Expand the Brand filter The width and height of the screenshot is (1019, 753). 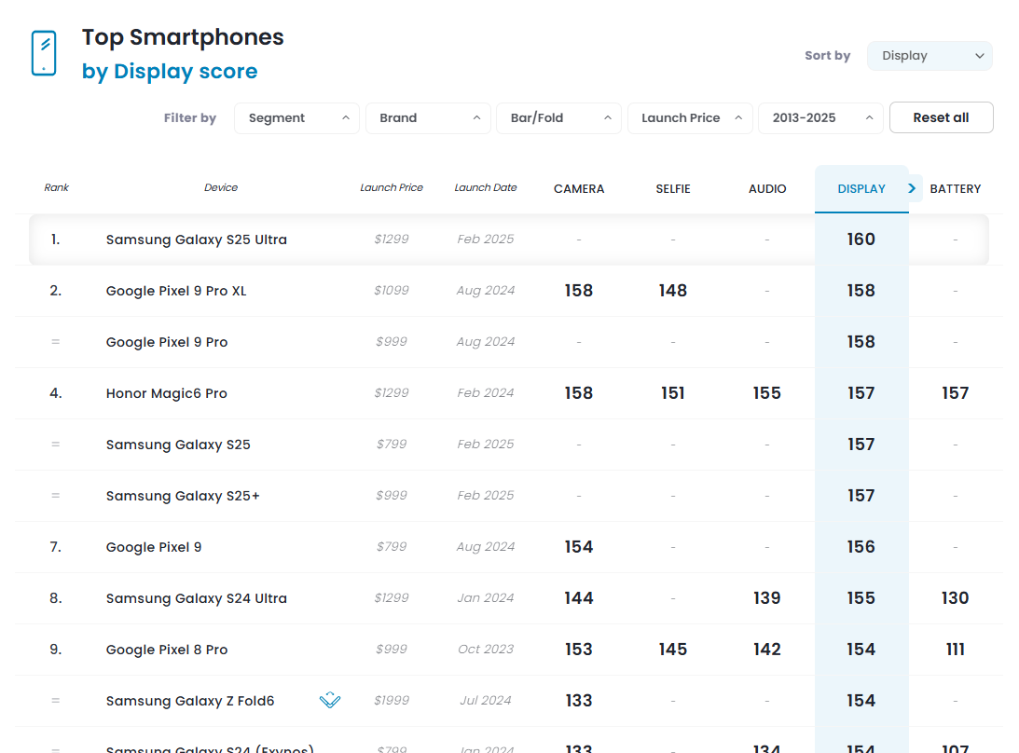click(428, 118)
